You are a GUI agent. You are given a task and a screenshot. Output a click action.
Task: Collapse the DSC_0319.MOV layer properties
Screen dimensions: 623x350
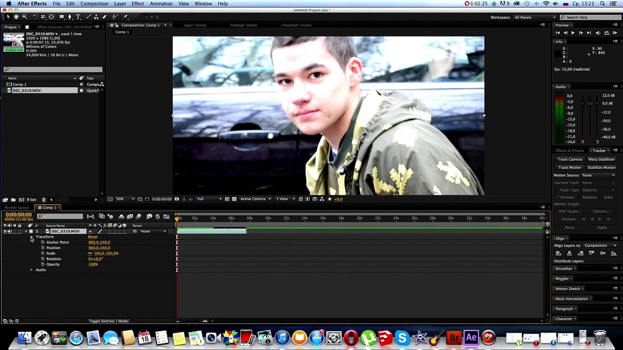[26, 231]
